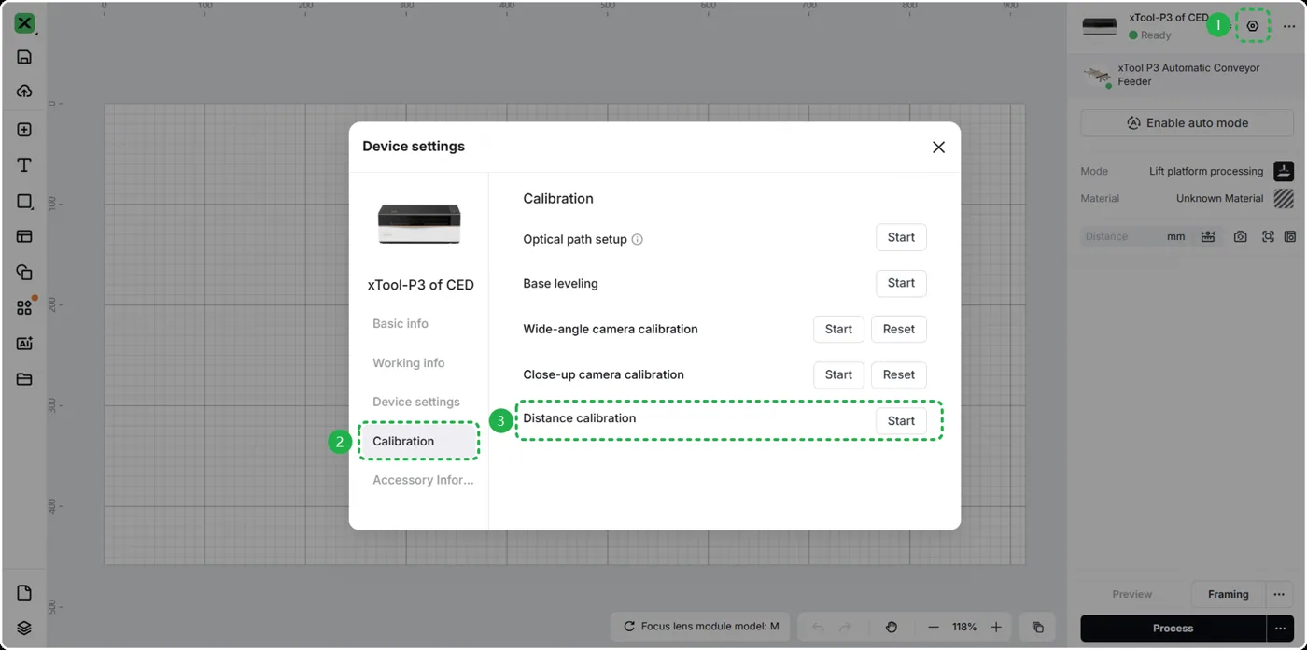The image size is (1307, 650).
Task: Open three-dots menu next to device name
Action: click(1289, 26)
